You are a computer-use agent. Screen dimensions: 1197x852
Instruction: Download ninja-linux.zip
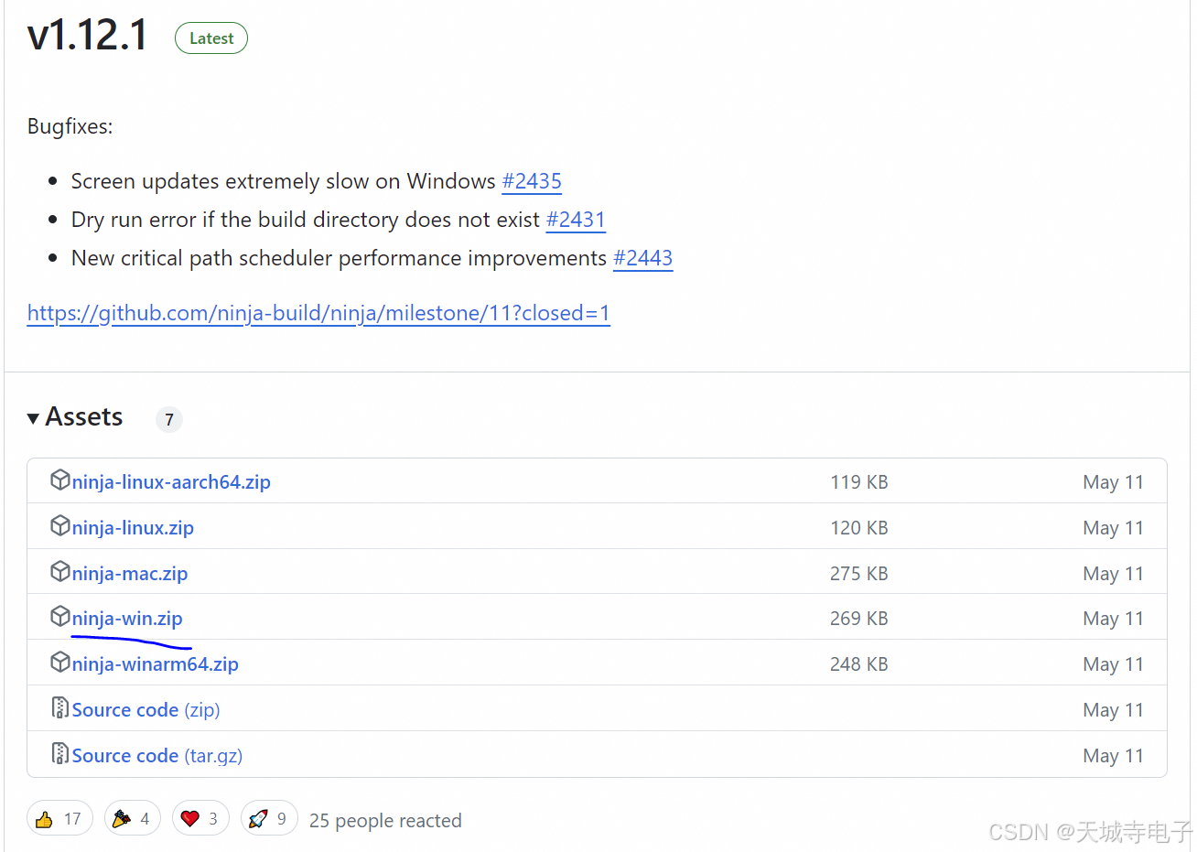coord(133,528)
